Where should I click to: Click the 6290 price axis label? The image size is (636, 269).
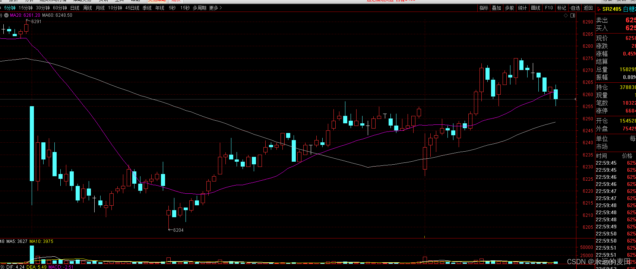[588, 22]
